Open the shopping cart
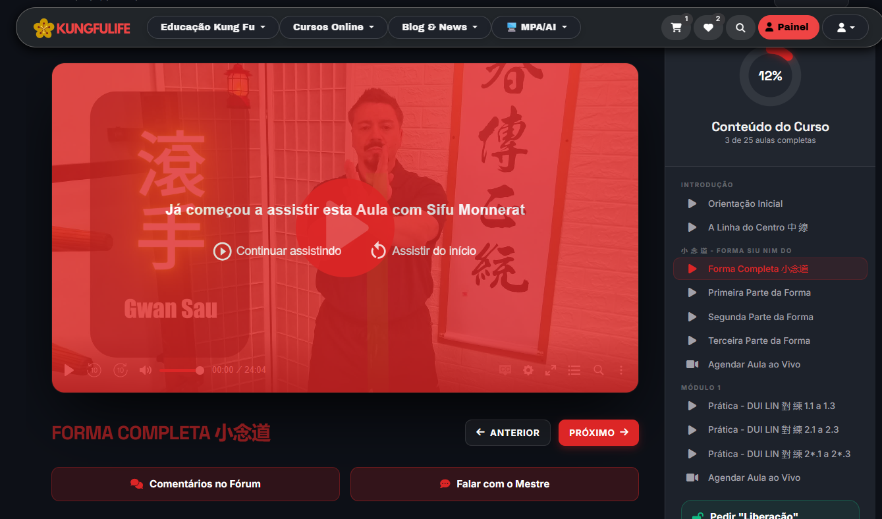882x519 pixels. 676,28
